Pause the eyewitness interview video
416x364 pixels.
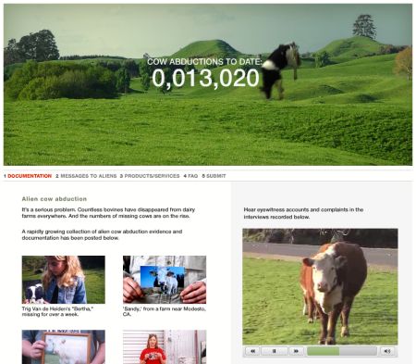click(x=275, y=351)
